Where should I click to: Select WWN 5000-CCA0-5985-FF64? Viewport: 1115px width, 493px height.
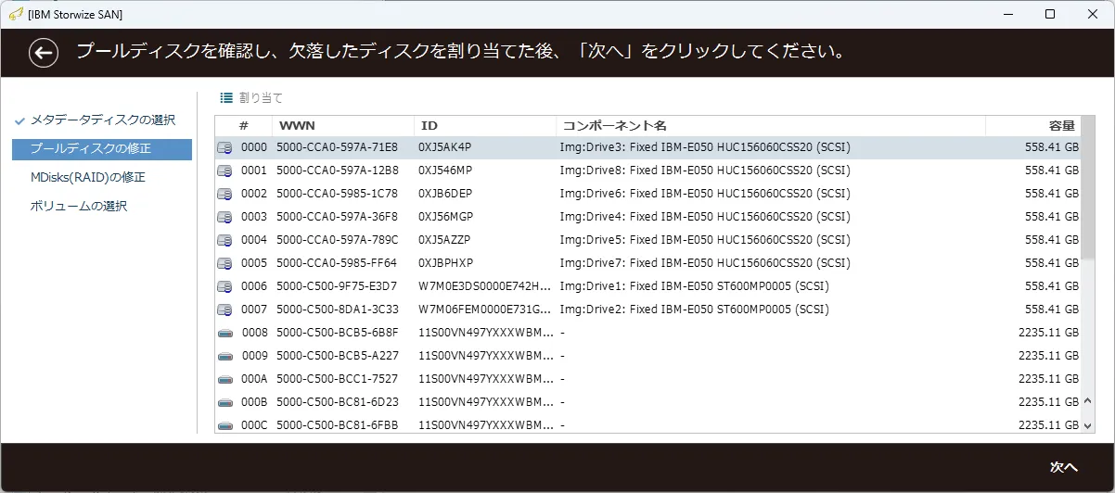click(x=337, y=263)
